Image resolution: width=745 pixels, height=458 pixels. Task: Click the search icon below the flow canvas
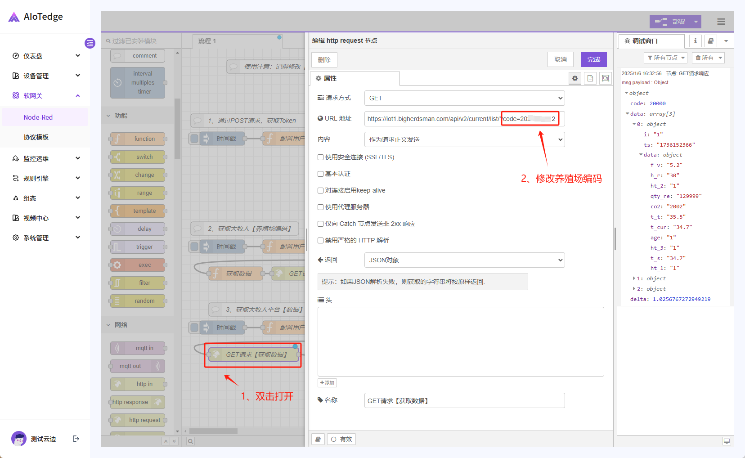(190, 441)
